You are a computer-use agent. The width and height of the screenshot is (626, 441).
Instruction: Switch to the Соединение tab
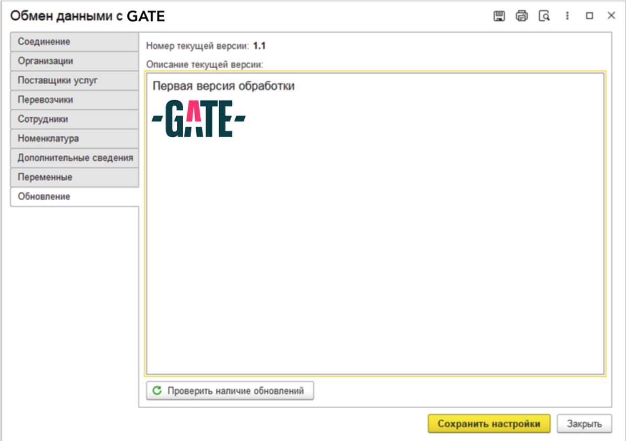click(x=75, y=42)
